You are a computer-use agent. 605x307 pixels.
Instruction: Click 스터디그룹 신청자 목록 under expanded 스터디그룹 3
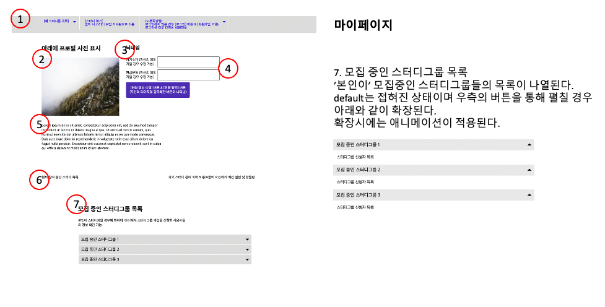355,207
